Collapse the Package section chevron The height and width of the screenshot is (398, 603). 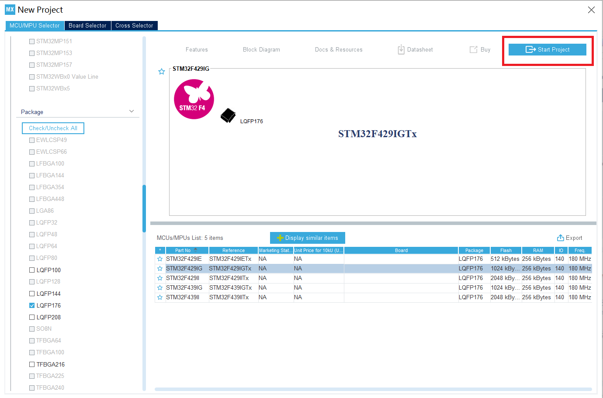click(x=132, y=111)
